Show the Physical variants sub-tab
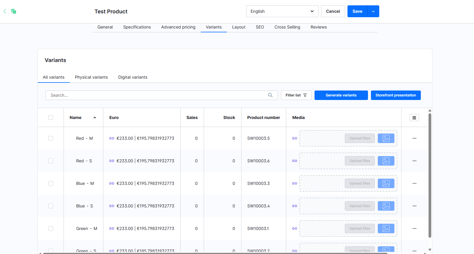This screenshot has height=254, width=474. (x=91, y=77)
